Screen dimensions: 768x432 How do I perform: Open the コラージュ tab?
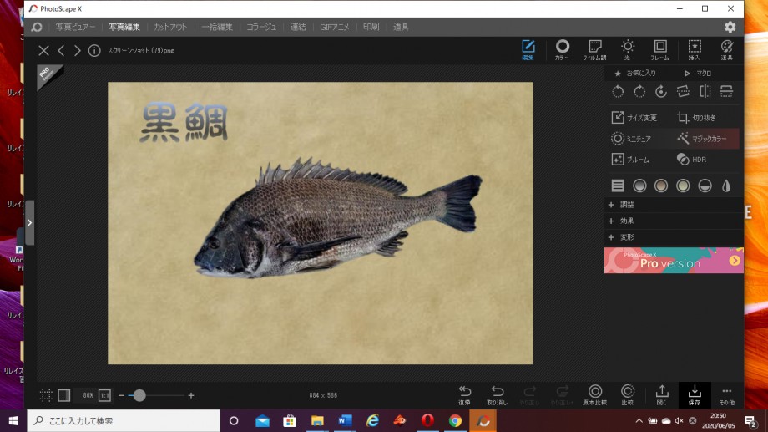(261, 27)
